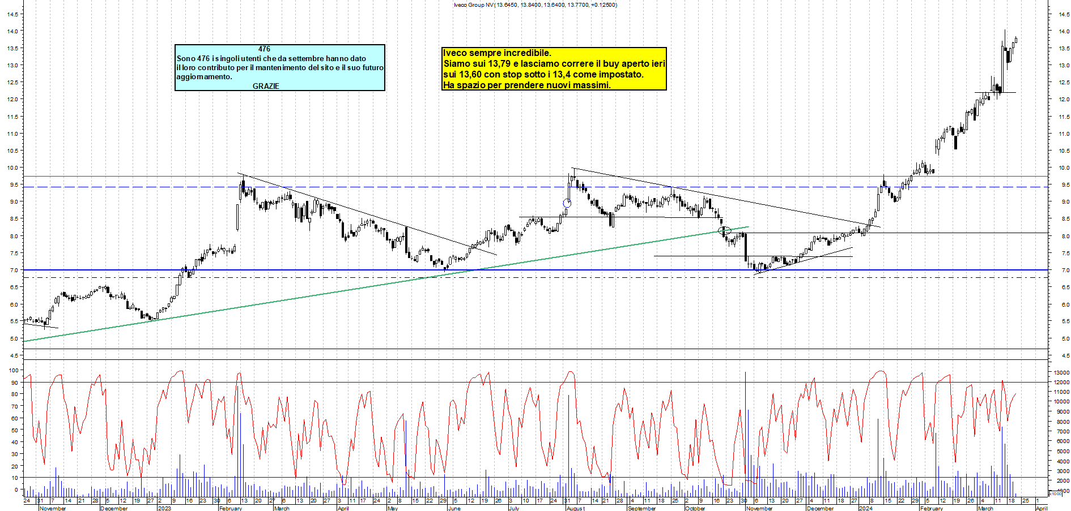This screenshot has width=1071, height=511.
Task: Click the 'May' month label
Action: point(393,508)
